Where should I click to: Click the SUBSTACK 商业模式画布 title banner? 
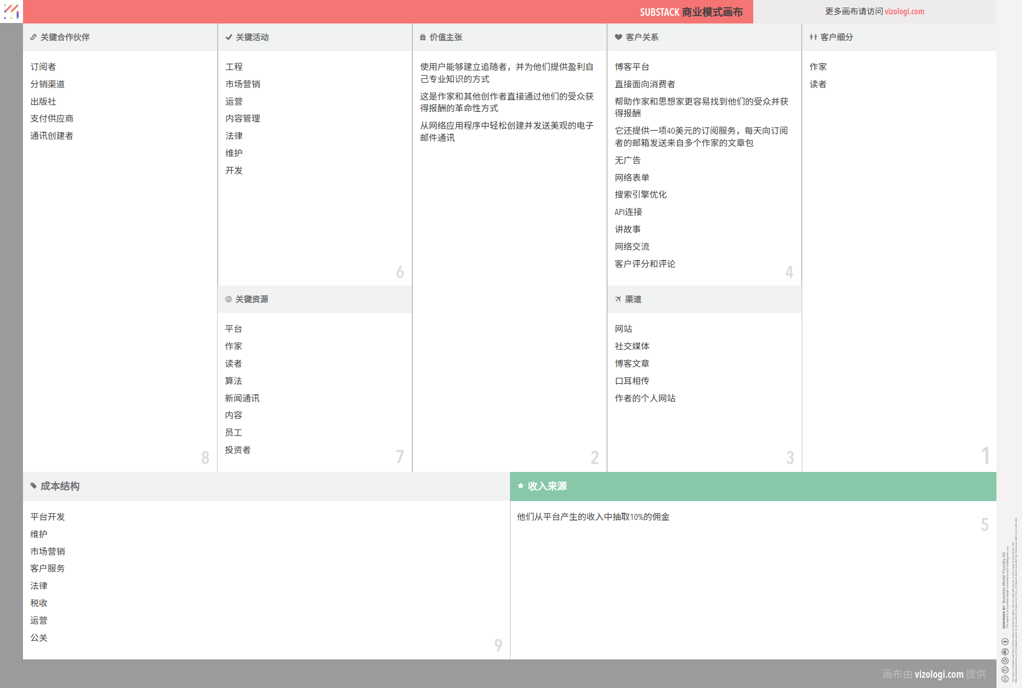point(691,12)
